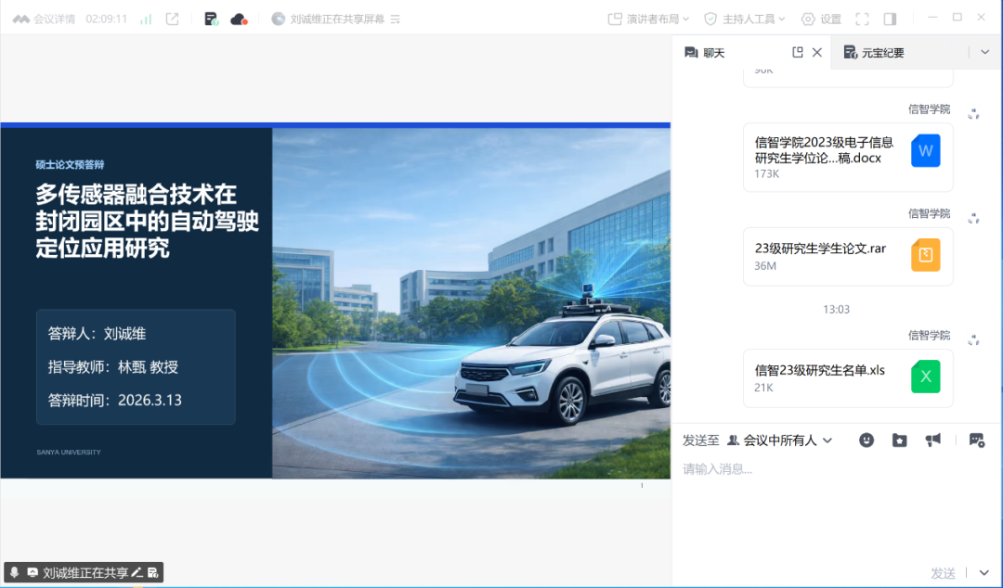Open 会议详情 meeting details
This screenshot has width=1003, height=588.
pyautogui.click(x=45, y=19)
